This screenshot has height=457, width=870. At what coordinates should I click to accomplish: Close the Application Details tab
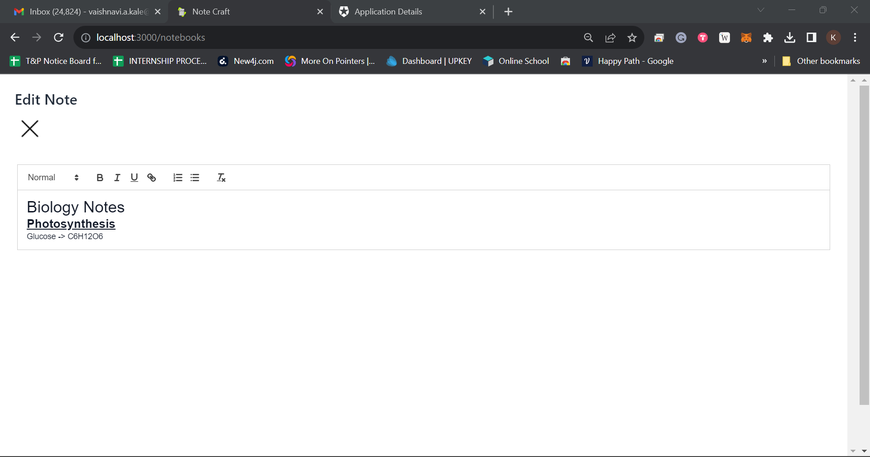pos(483,12)
